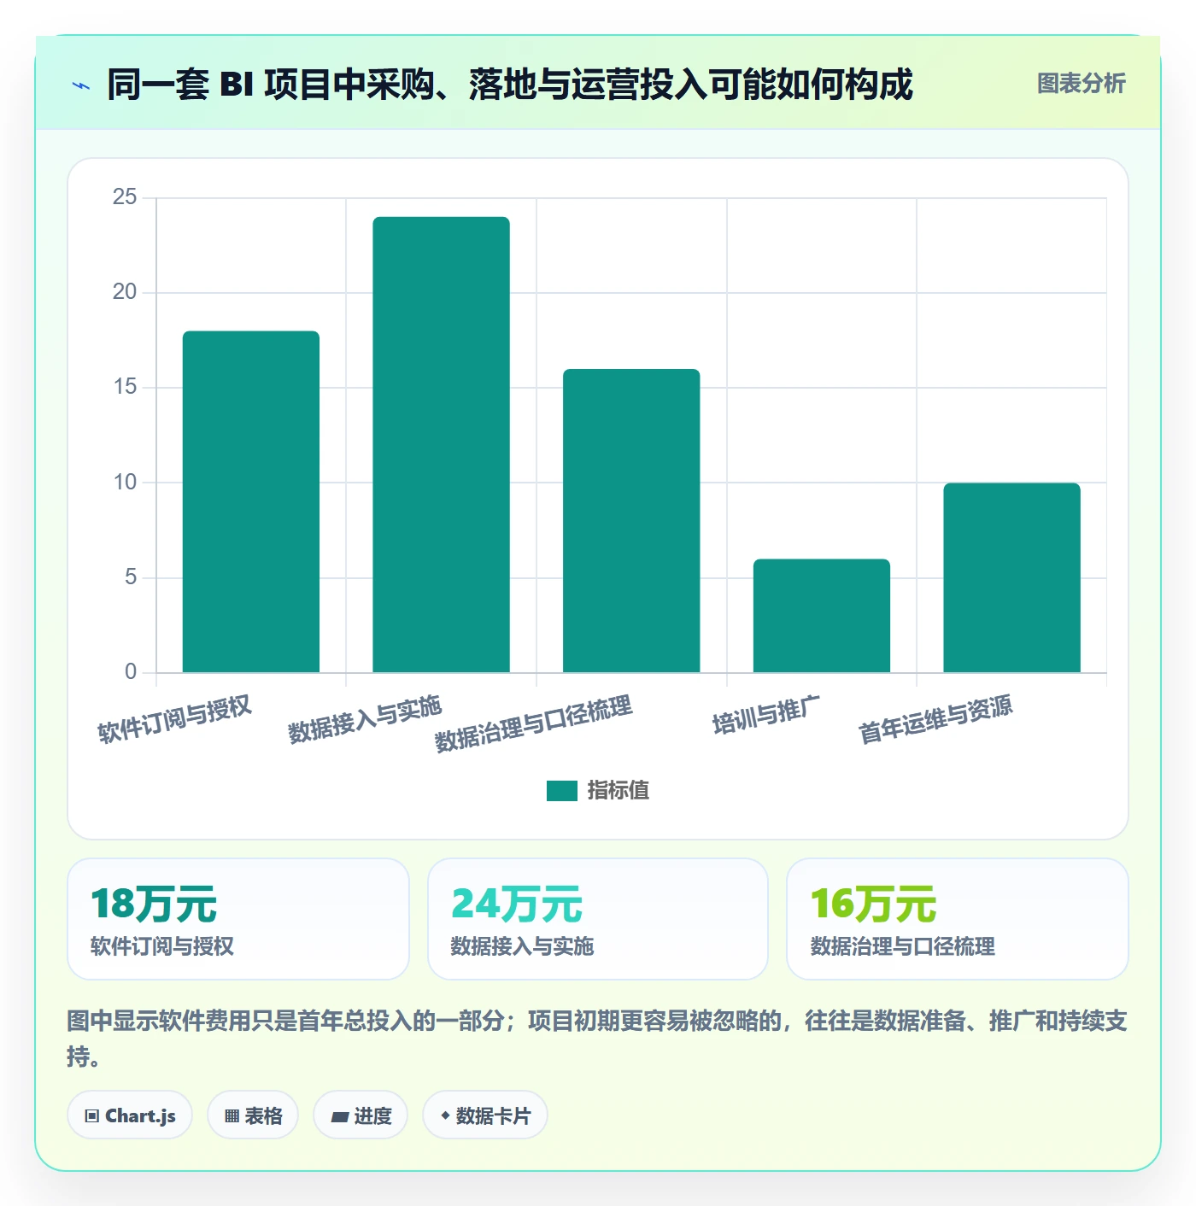Toggle the 指标值 legend color swatch

click(x=562, y=791)
